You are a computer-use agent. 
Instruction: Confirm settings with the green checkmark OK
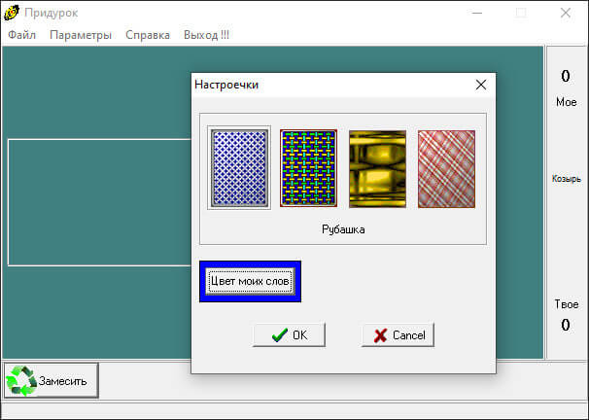pos(289,334)
